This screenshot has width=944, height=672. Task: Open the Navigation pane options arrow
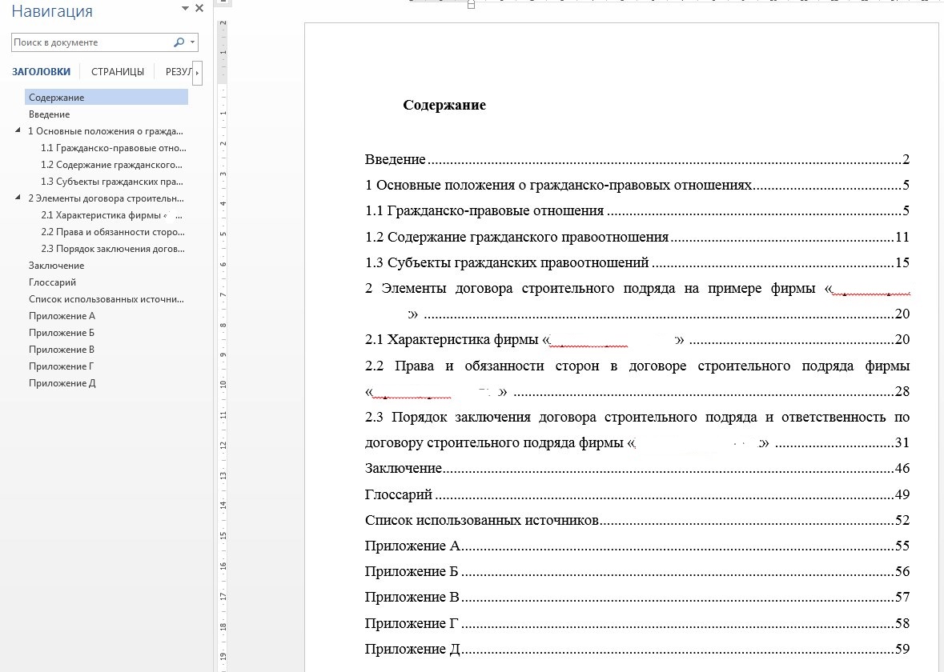coord(185,9)
